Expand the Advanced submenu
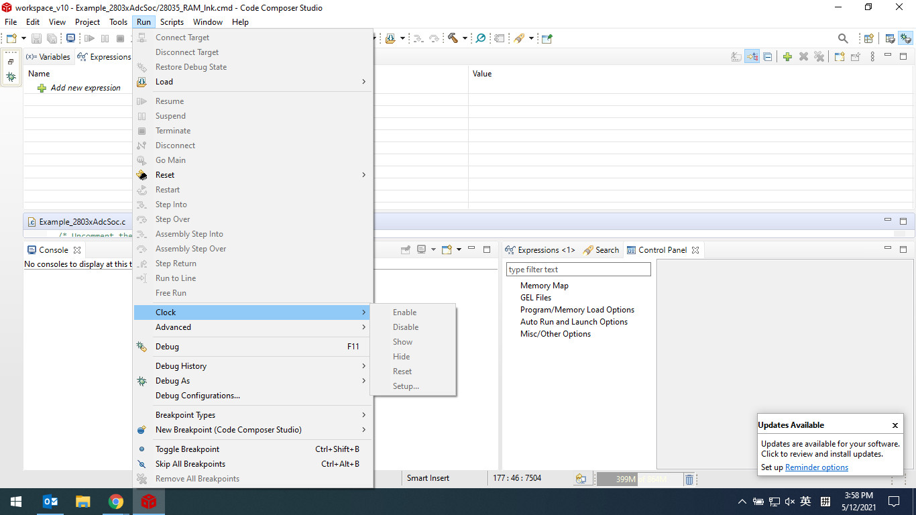The width and height of the screenshot is (916, 515). (253, 327)
